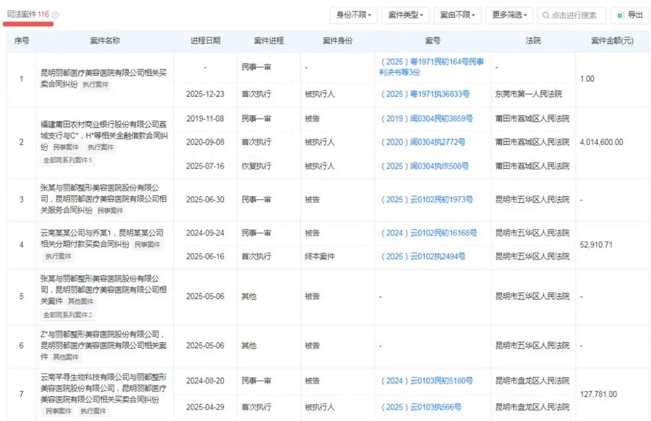
Task: Select case name starting 福建莆田农村商业银行
Action: click(x=104, y=136)
